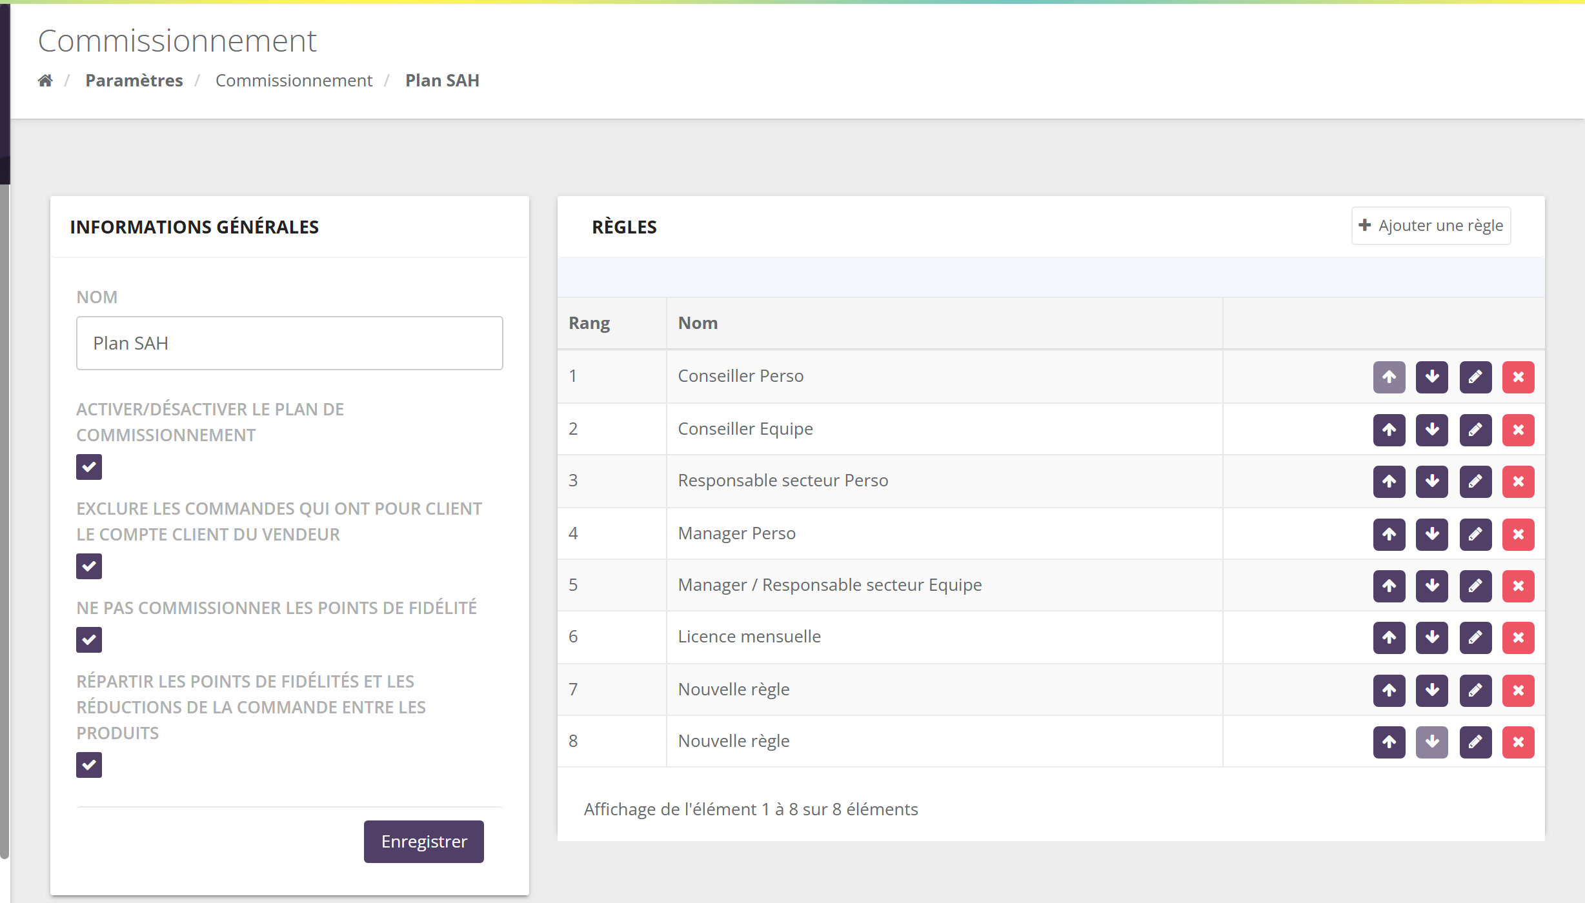Click 'Manager / Responsable secteur Equipe' name
Screen dimensions: 1585x903
(830, 585)
